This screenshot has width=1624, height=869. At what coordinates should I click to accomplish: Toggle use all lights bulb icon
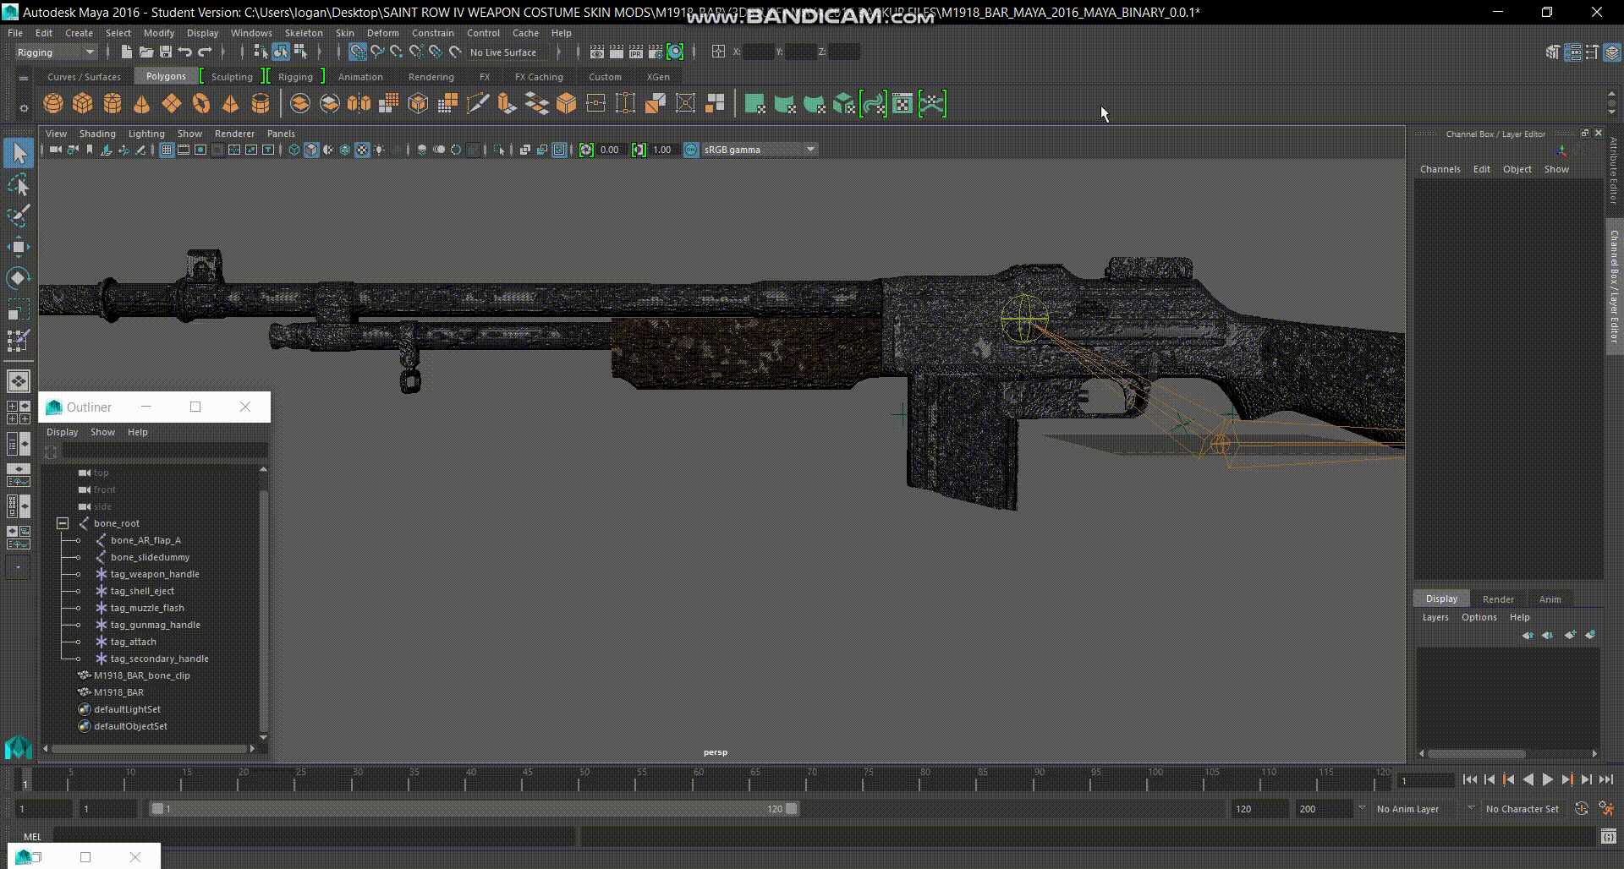[x=380, y=150]
